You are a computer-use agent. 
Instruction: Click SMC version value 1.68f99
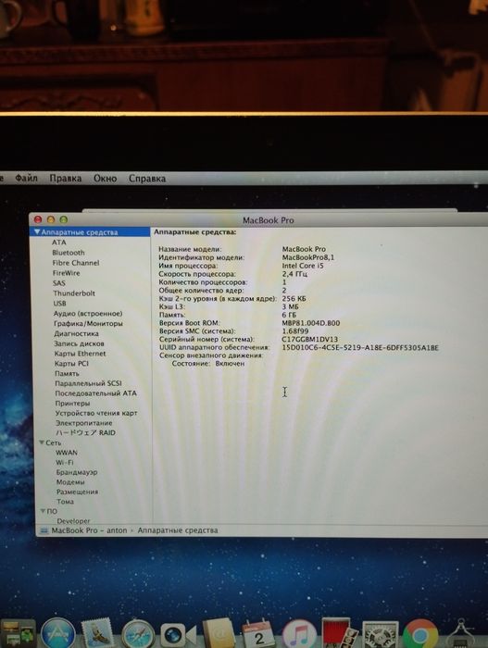pos(295,331)
